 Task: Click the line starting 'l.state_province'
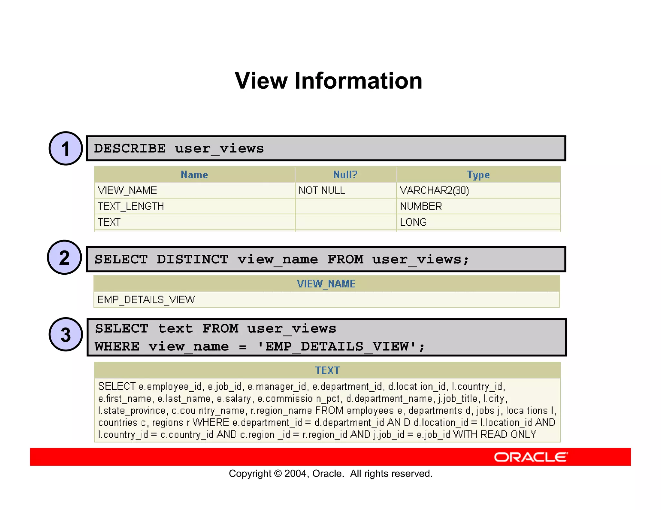click(327, 410)
